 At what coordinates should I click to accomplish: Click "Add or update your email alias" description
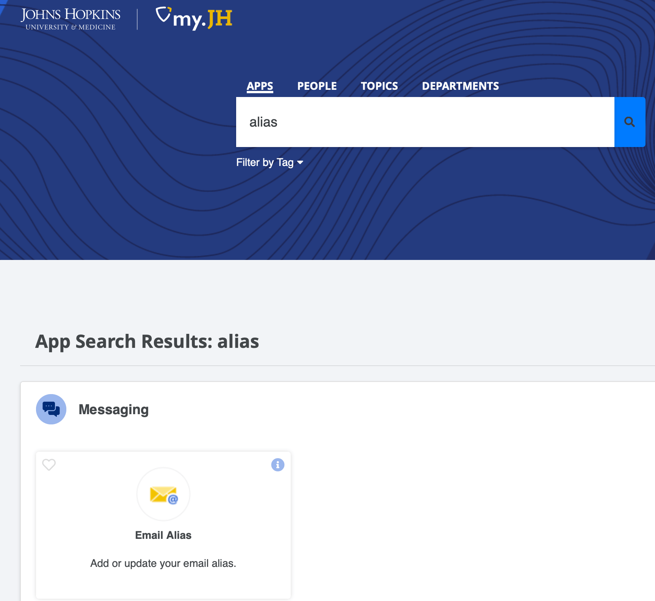click(x=163, y=563)
